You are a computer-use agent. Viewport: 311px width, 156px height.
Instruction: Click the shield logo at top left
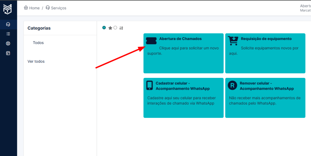[8, 9]
